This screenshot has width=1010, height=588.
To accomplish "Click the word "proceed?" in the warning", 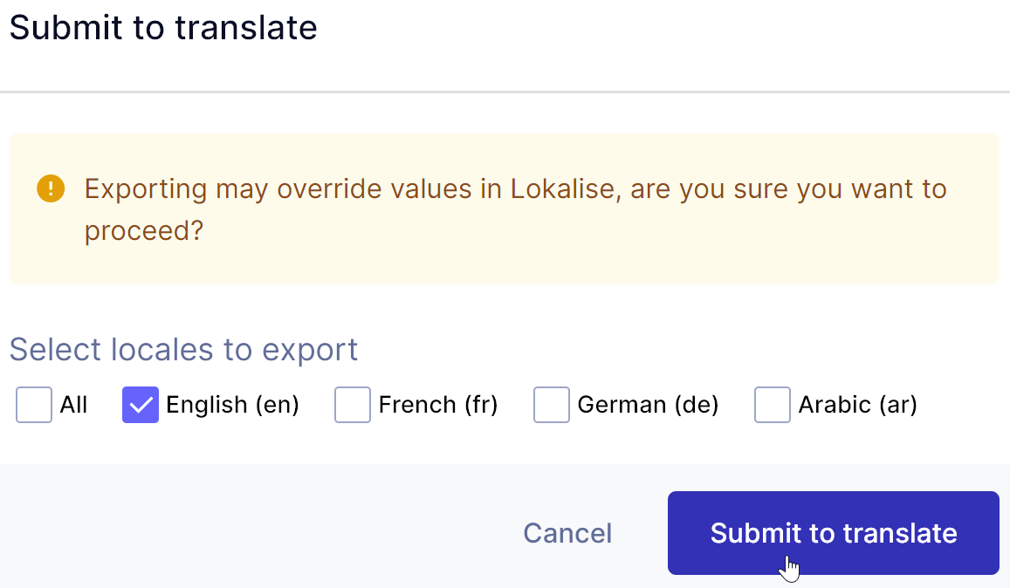I will pyautogui.click(x=143, y=231).
